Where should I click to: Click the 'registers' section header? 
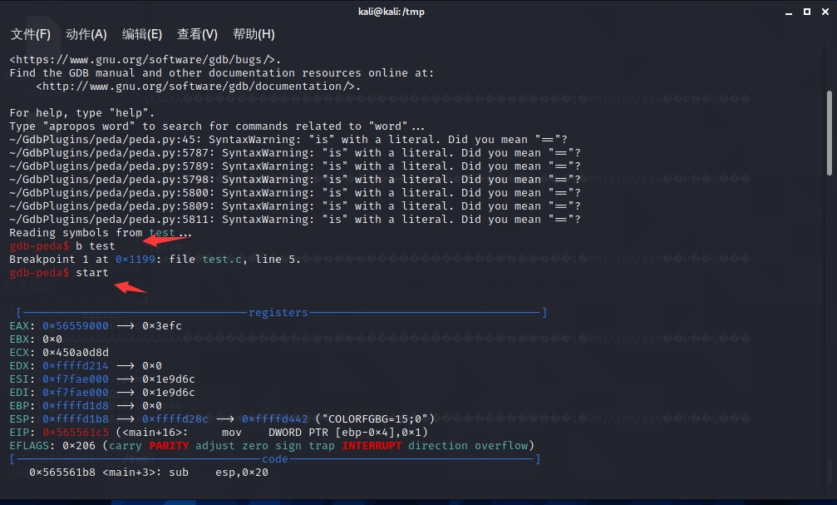[278, 313]
